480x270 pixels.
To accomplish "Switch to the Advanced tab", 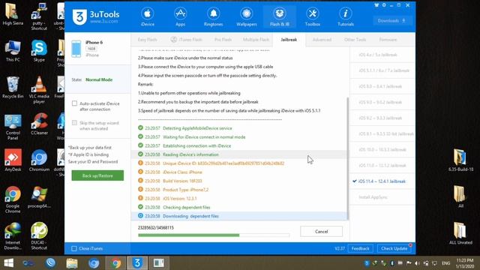I will point(322,40).
